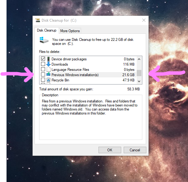The height and width of the screenshot is (182, 188).
Task: Click the Device driver packages icon
Action: pyautogui.click(x=48, y=59)
